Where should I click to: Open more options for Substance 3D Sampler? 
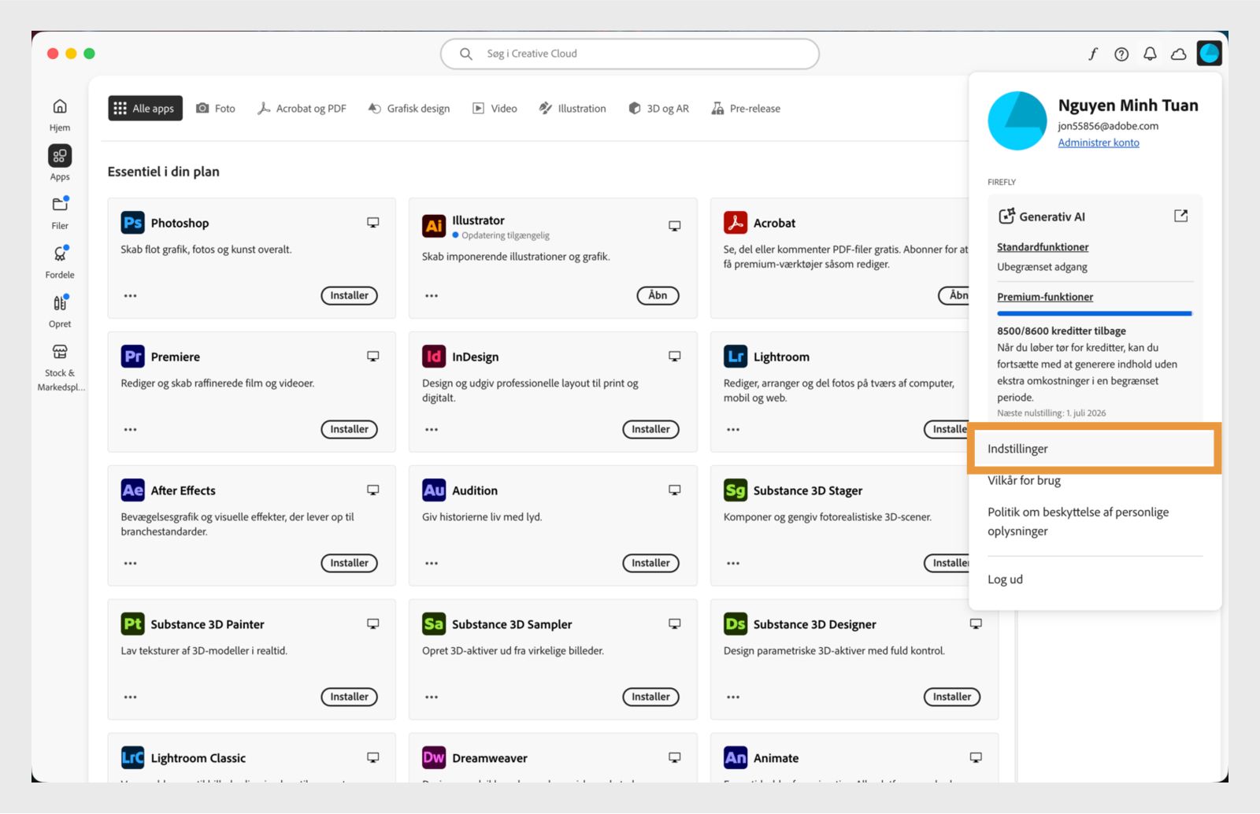(x=432, y=697)
